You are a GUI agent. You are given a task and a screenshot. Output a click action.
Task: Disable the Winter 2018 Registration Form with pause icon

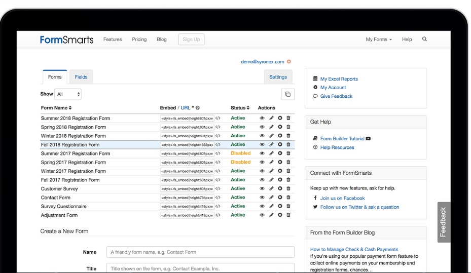pos(280,136)
